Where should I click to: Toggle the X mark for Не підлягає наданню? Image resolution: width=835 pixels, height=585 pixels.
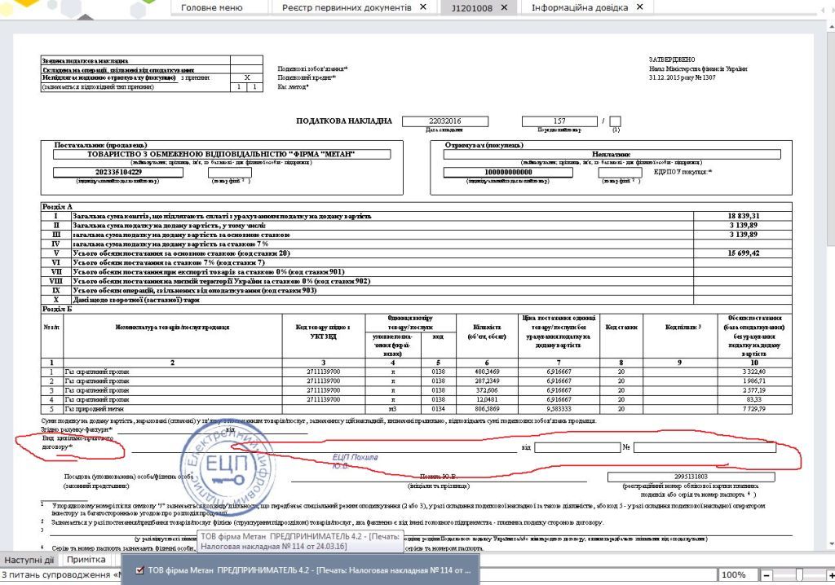[246, 77]
